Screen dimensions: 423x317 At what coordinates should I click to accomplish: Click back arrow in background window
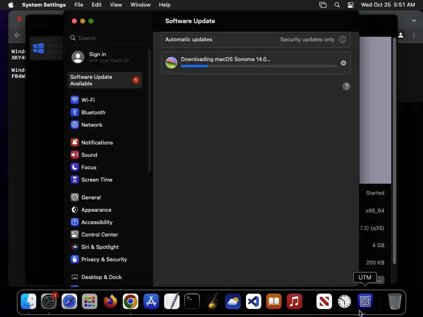coord(17,35)
